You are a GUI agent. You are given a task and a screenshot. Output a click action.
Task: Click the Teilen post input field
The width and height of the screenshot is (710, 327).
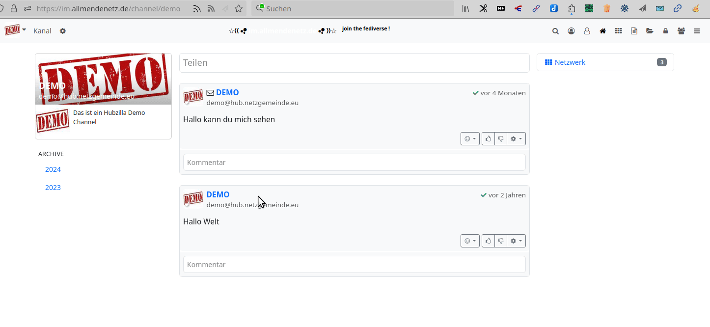pyautogui.click(x=354, y=63)
